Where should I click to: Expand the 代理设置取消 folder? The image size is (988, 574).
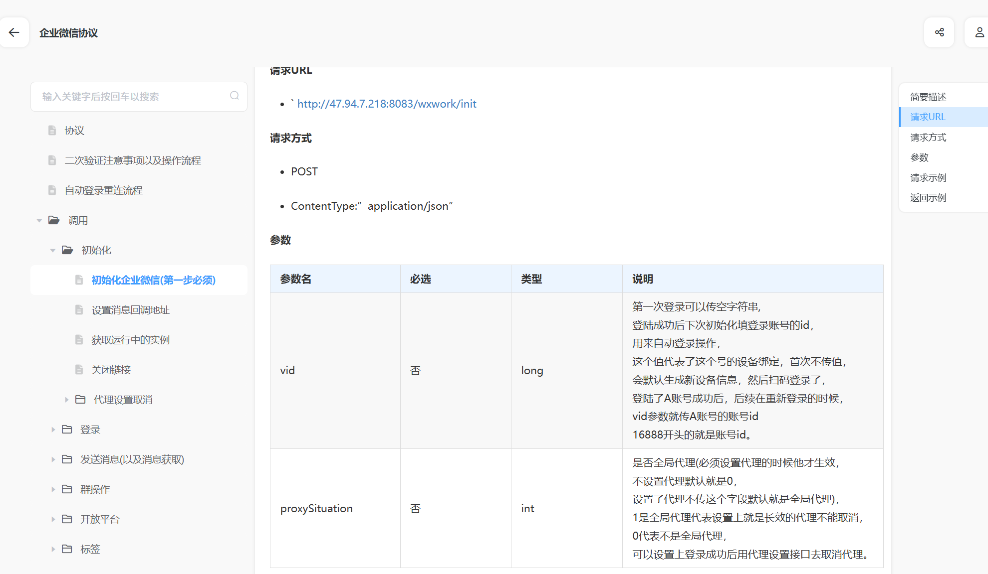click(66, 400)
